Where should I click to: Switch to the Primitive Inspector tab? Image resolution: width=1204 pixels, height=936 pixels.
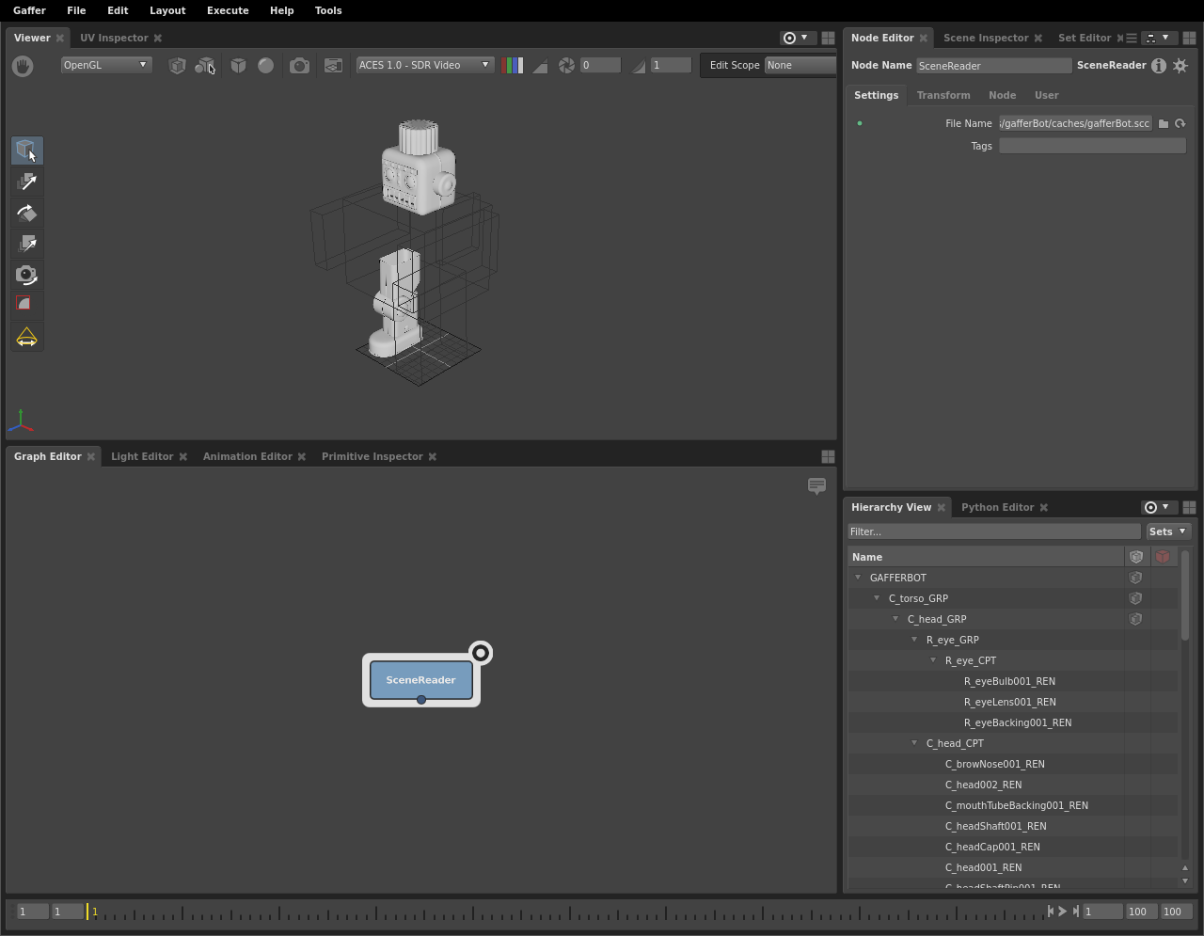[x=372, y=456]
